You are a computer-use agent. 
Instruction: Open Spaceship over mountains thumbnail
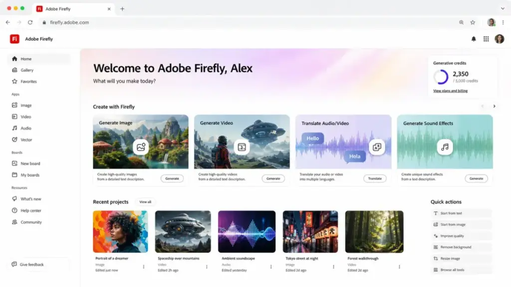[183, 231]
